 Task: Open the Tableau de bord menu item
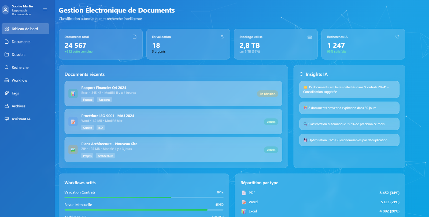(x=25, y=29)
